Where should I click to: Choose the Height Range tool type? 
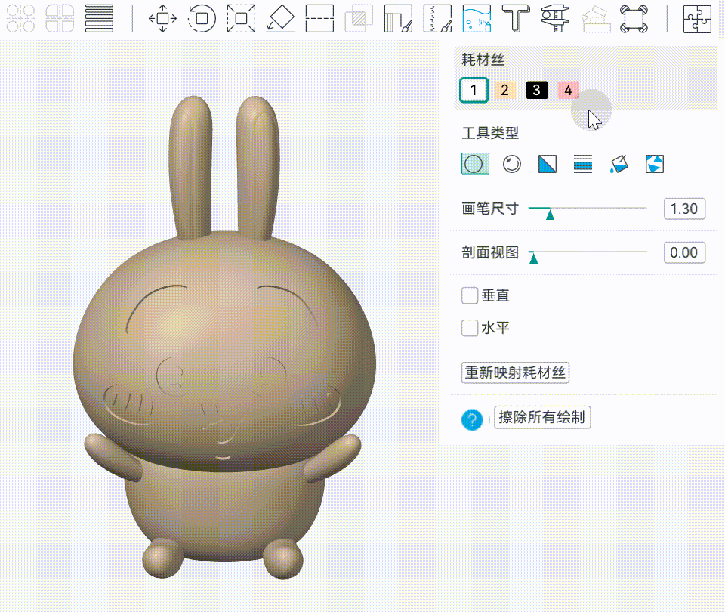point(583,164)
